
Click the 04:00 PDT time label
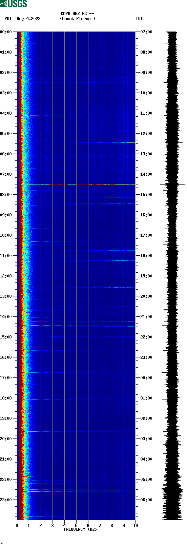pos(6,113)
